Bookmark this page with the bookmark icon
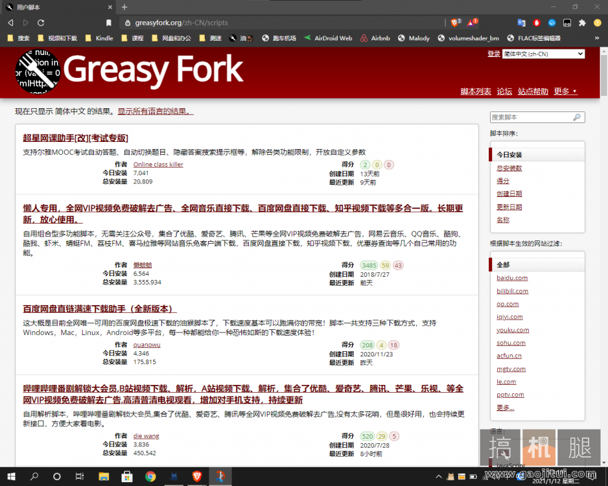This screenshot has height=486, width=608. point(109,23)
